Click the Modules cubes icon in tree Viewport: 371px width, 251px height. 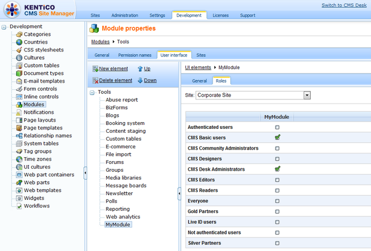[x=19, y=104]
